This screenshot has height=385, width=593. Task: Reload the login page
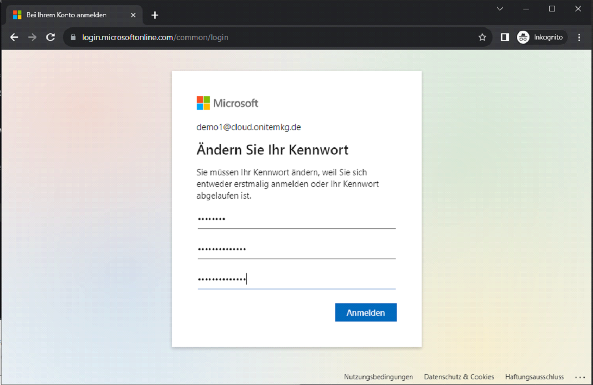51,37
